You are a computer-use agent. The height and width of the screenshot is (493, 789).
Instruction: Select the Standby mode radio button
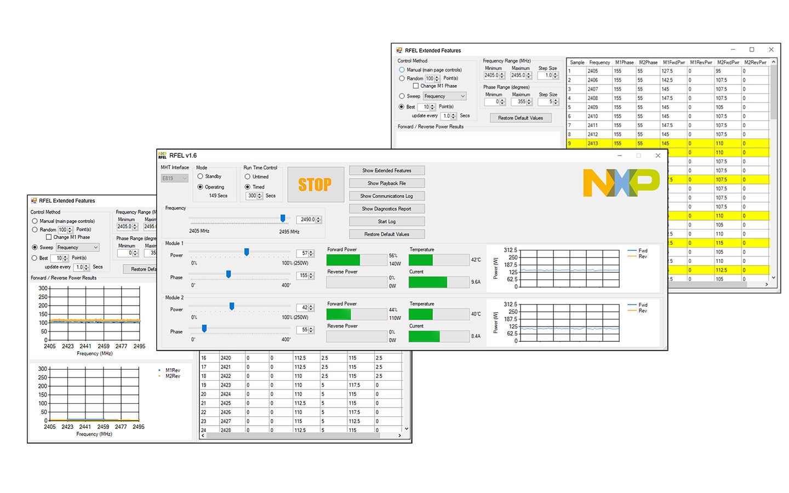pyautogui.click(x=201, y=176)
